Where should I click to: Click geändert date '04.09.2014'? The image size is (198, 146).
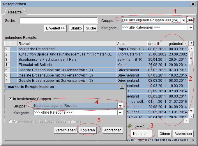(178, 107)
